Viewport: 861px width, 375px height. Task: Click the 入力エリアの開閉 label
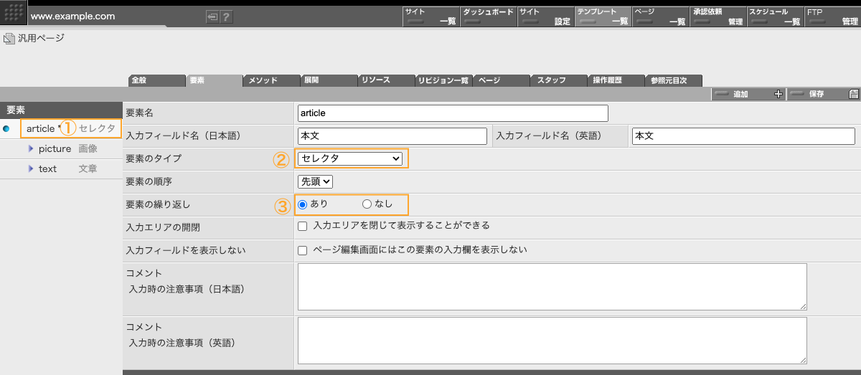click(x=163, y=228)
